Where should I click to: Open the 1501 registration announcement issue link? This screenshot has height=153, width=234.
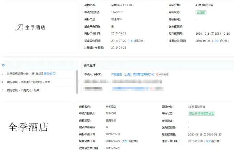point(216,41)
